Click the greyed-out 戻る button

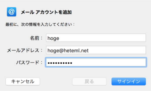[89, 81]
